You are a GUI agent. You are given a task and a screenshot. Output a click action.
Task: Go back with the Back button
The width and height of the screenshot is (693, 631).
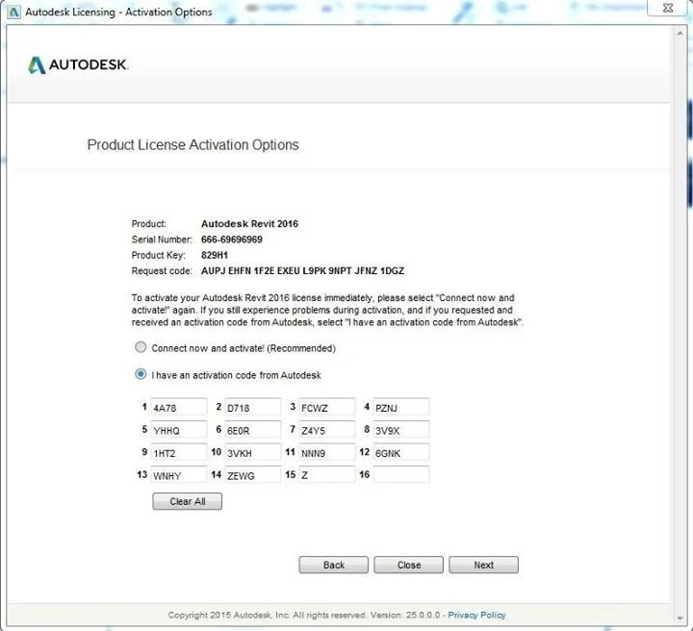click(x=334, y=565)
